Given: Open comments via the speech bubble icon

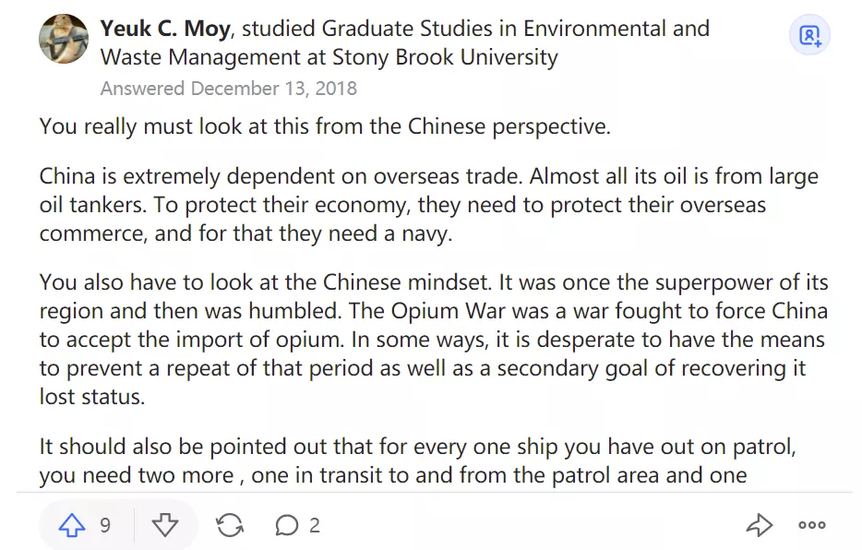Looking at the screenshot, I should pyautogui.click(x=287, y=526).
